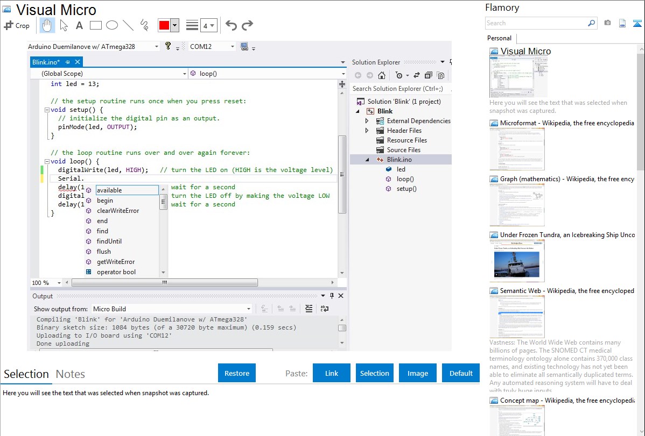Activate the hand pan tool
The width and height of the screenshot is (645, 436).
[x=47, y=25]
